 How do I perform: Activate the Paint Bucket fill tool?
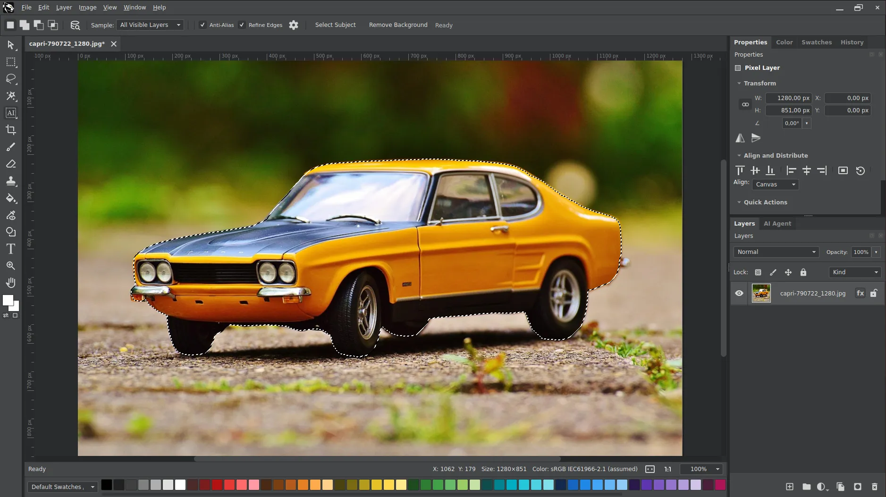[x=11, y=198]
